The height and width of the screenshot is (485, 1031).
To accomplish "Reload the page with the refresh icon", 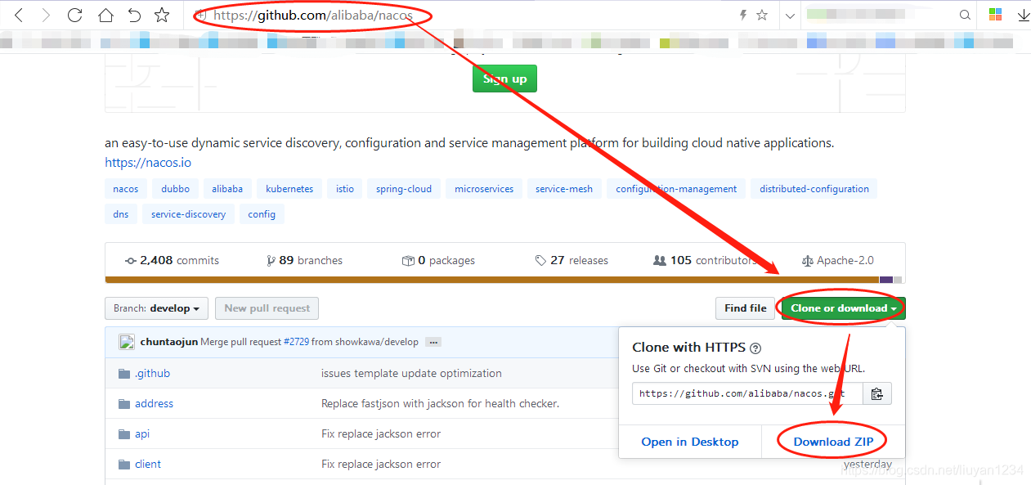I will (x=75, y=15).
